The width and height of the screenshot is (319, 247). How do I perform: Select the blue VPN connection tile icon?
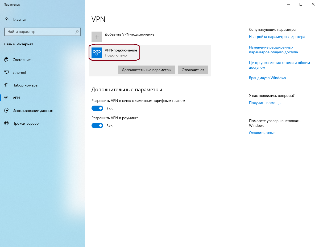pyautogui.click(x=97, y=53)
